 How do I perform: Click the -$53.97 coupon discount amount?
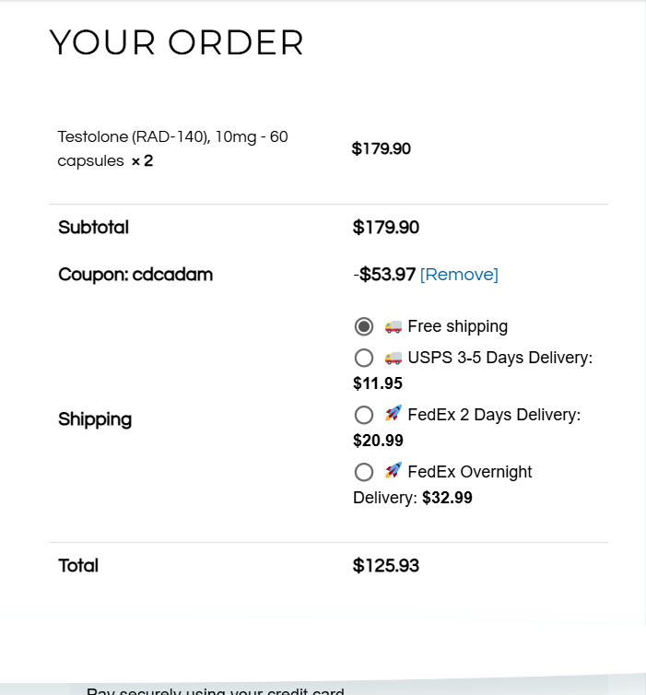pos(384,275)
